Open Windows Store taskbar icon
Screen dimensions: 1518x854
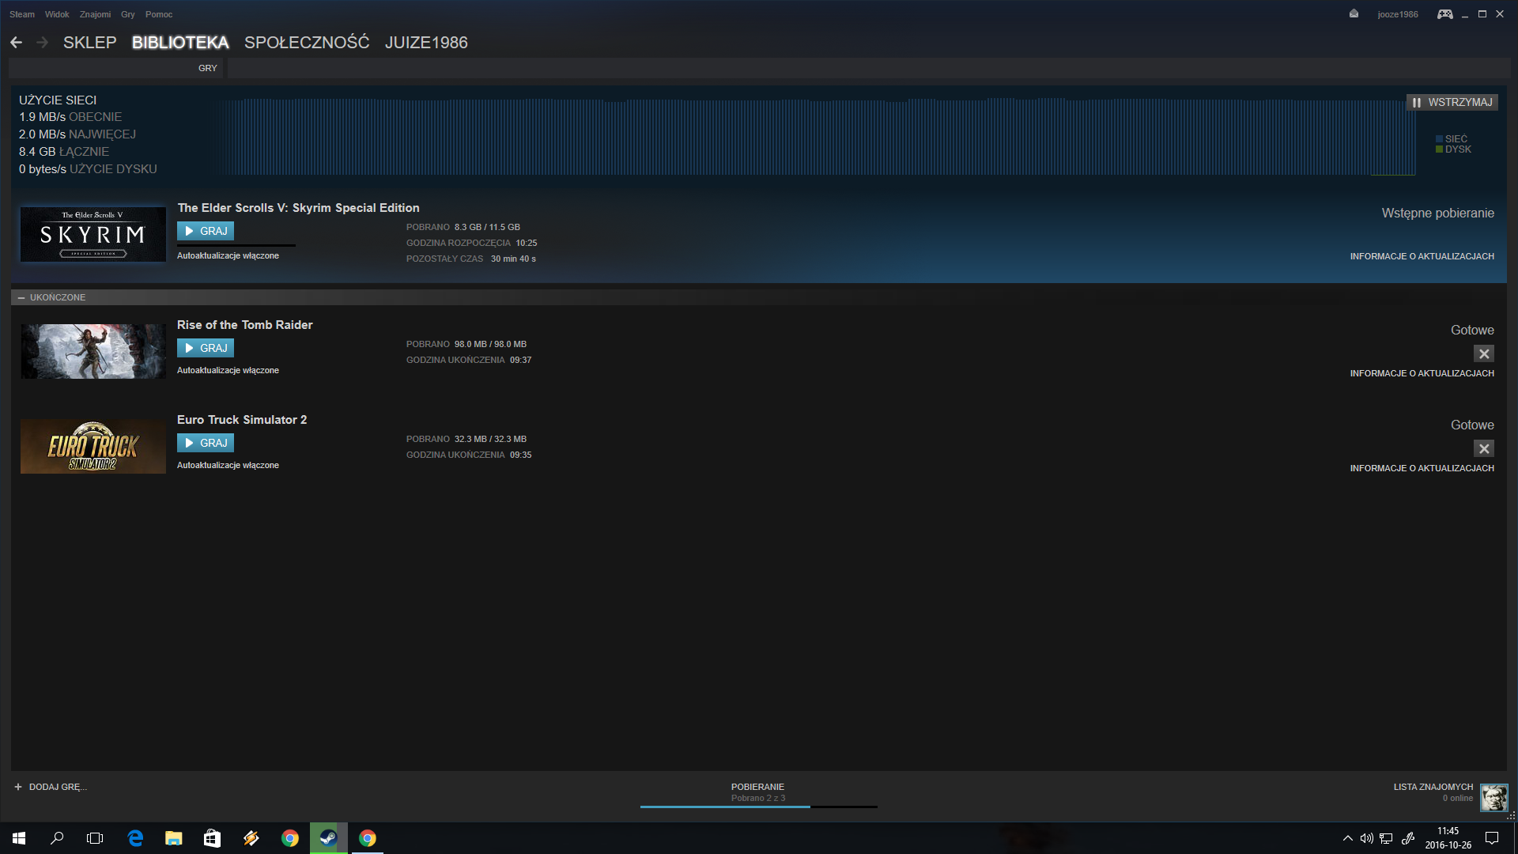[x=212, y=838]
